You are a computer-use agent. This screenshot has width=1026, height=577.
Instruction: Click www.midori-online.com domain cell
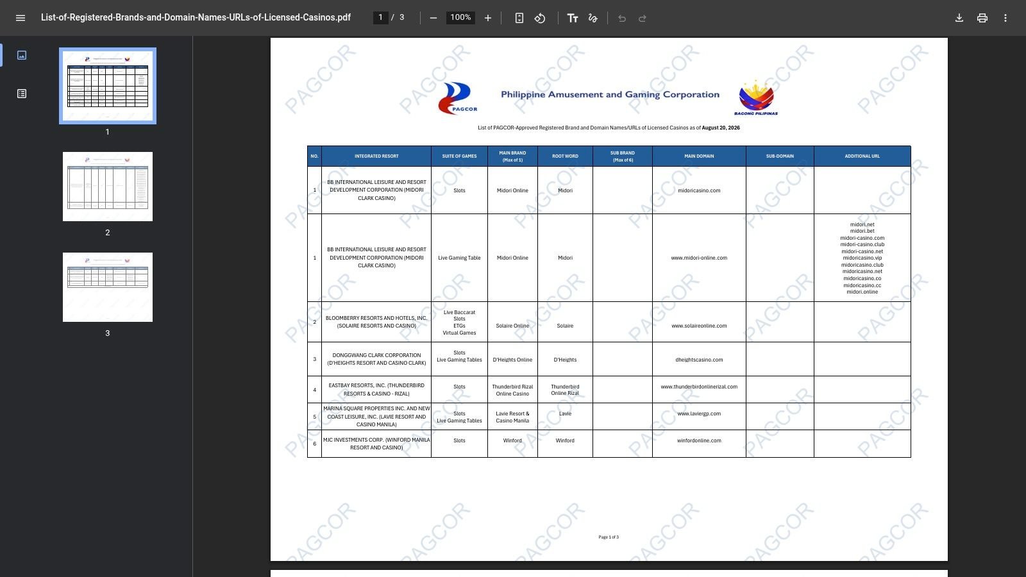click(x=699, y=258)
